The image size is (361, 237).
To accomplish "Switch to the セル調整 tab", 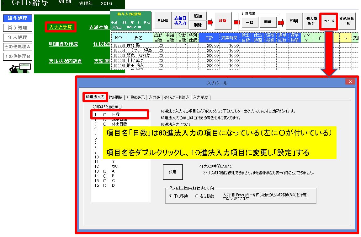I will click(115, 97).
